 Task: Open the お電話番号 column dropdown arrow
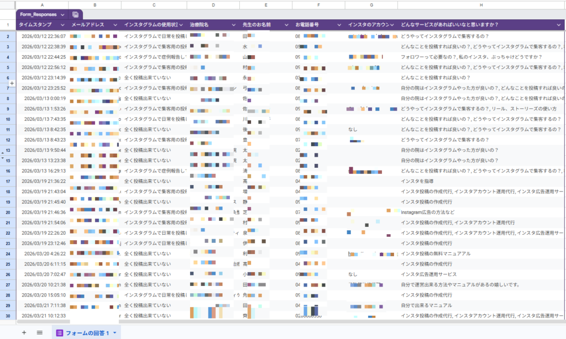338,25
